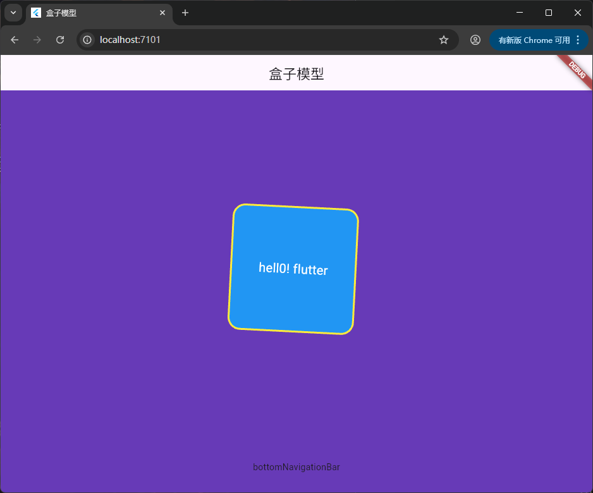
Task: Open the tab search dropdown arrow
Action: tap(13, 13)
